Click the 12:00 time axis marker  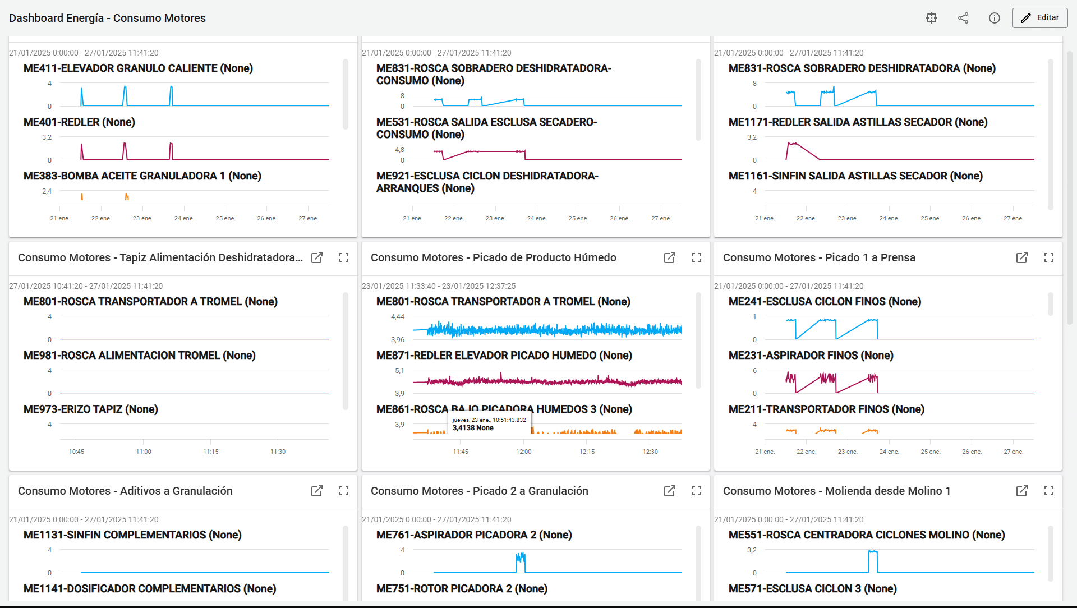tap(524, 452)
